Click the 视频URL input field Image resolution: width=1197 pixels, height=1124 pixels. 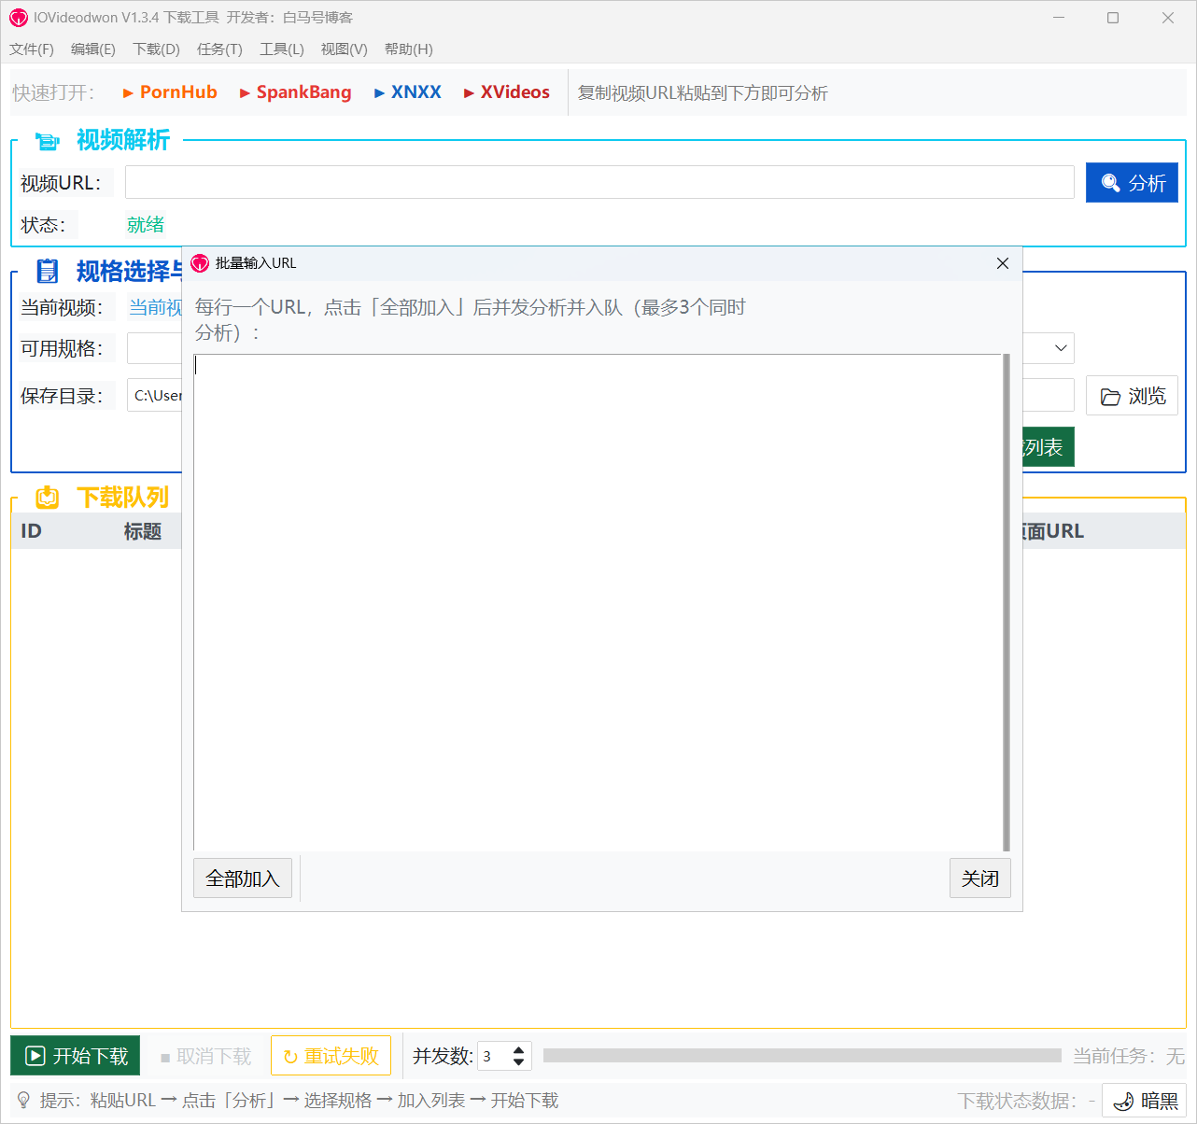pos(599,182)
